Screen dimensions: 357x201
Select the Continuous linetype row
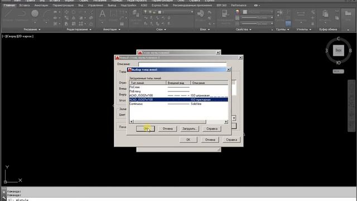point(178,104)
